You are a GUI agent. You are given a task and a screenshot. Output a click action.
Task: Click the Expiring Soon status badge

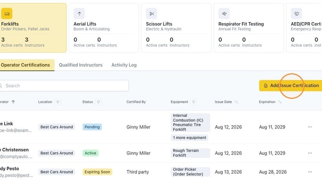pyautogui.click(x=98, y=172)
